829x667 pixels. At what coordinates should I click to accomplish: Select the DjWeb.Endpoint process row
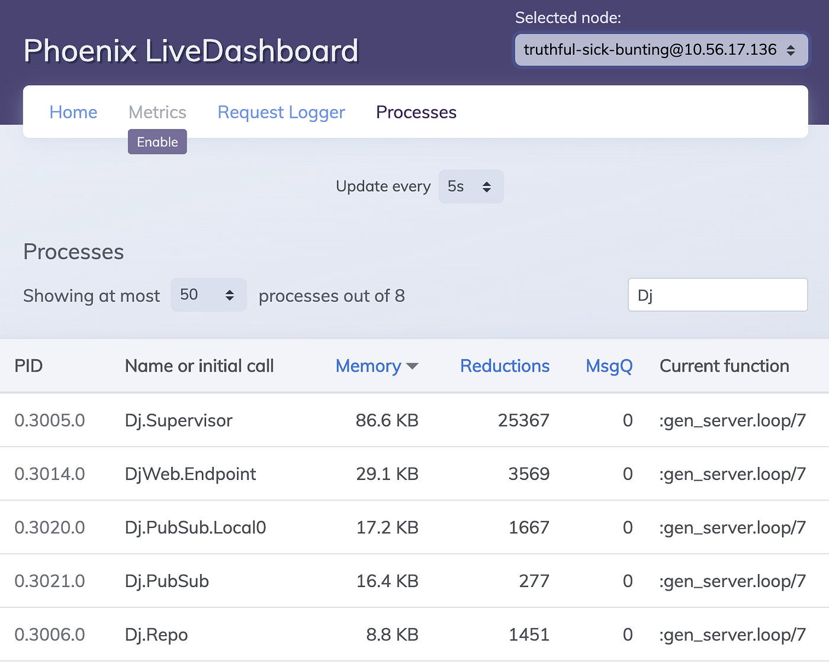point(190,474)
